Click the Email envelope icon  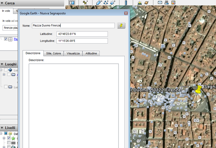tap(160, 2)
